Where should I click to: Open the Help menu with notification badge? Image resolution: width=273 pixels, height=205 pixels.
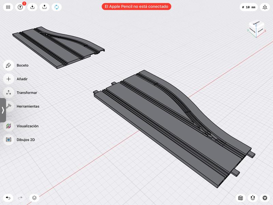point(20,6)
